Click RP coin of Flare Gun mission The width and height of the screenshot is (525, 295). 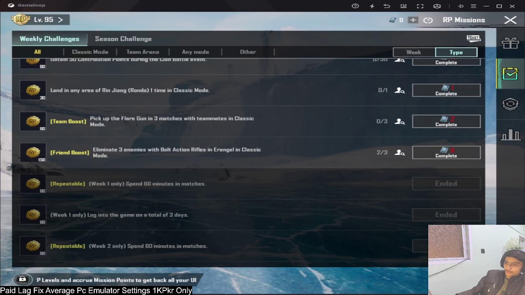tap(33, 121)
